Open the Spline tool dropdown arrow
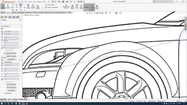Screen dimensions: 187x105 [22, 5]
